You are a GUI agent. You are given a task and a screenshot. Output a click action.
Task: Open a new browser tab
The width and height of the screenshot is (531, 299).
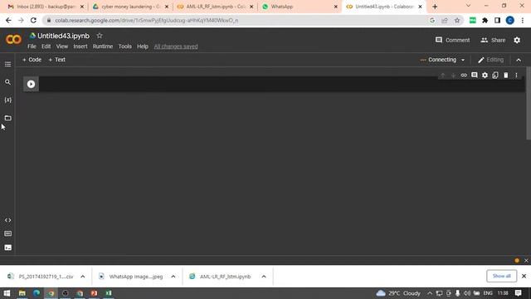(x=435, y=7)
